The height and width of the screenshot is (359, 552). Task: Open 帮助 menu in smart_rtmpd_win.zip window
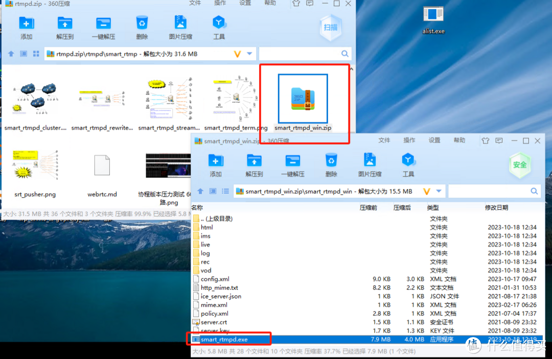(x=459, y=140)
